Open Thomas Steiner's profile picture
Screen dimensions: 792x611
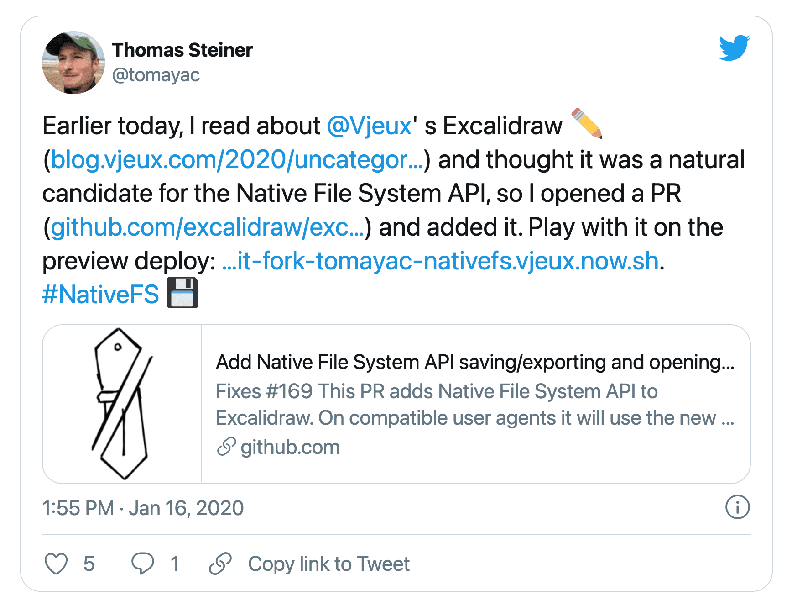coord(74,62)
